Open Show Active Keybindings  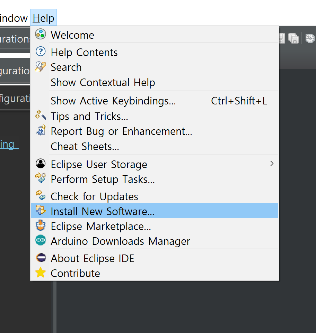pyautogui.click(x=155, y=101)
